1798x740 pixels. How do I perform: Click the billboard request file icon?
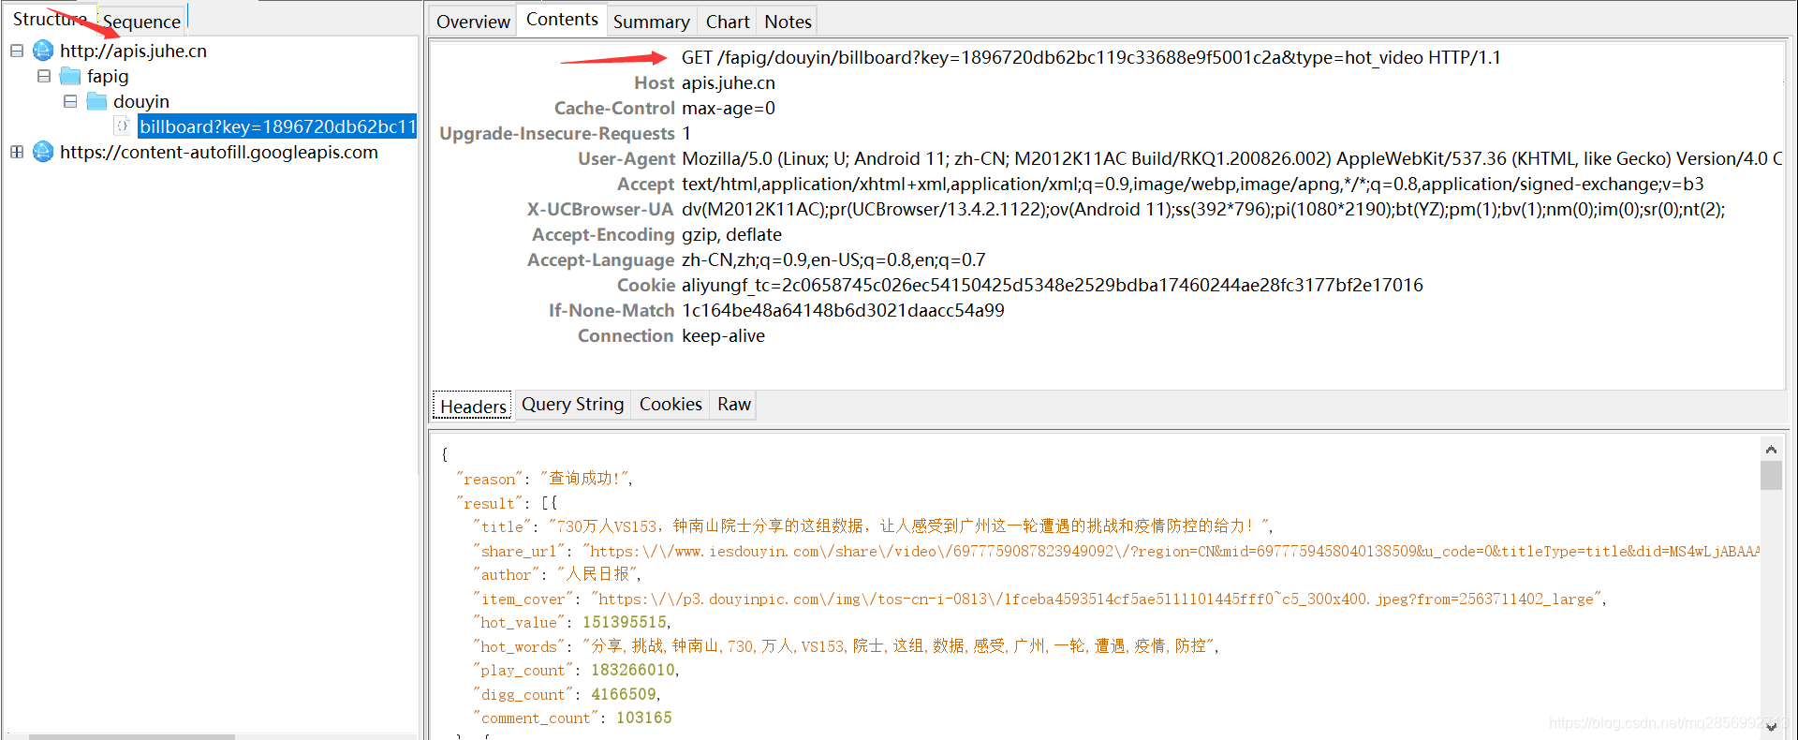coord(123,126)
